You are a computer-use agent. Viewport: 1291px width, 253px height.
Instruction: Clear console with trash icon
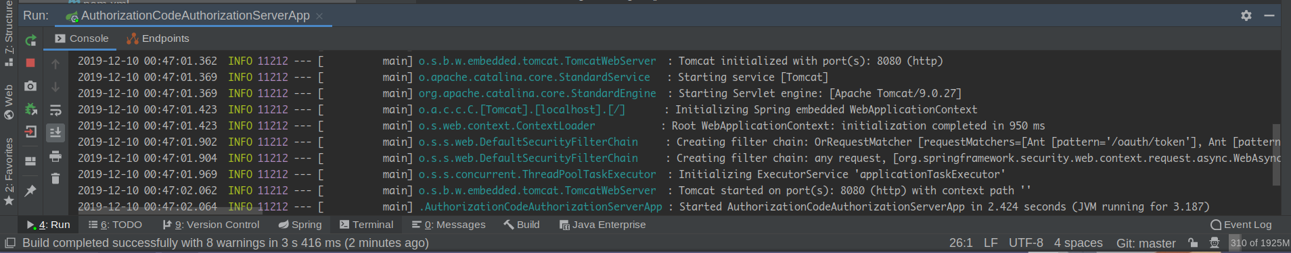click(x=55, y=178)
